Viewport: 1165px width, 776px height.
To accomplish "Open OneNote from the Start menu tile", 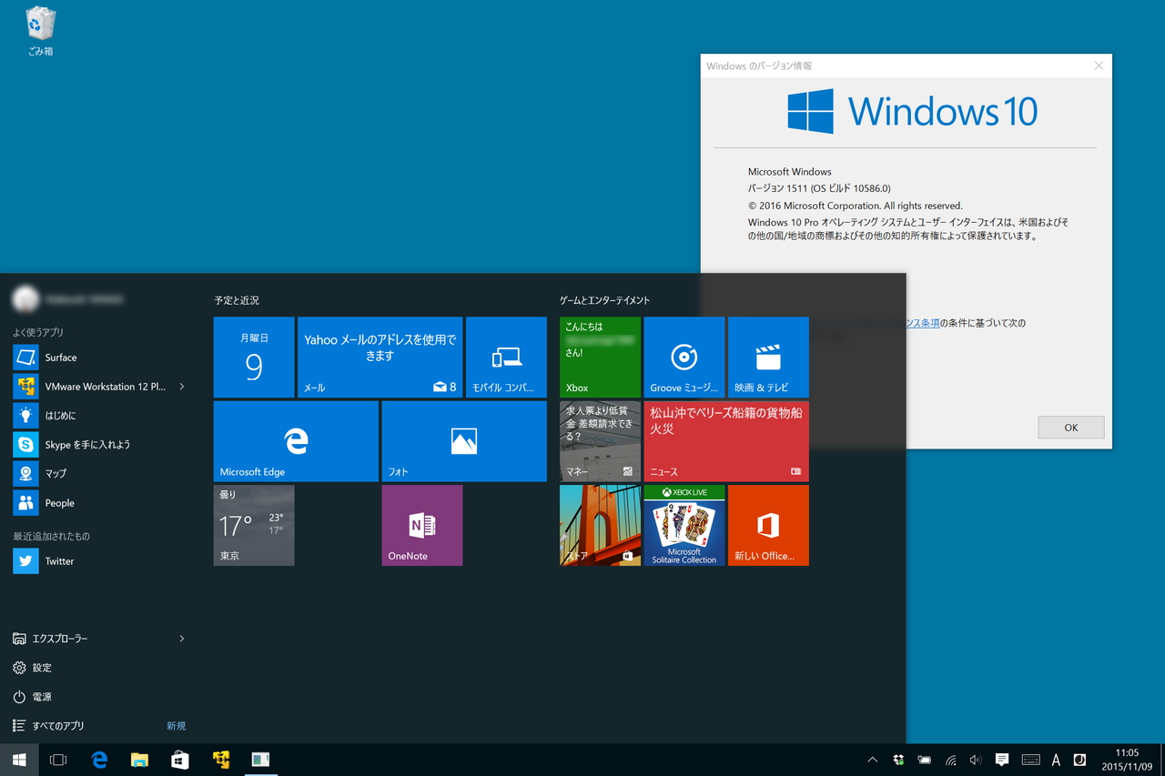I will (422, 525).
